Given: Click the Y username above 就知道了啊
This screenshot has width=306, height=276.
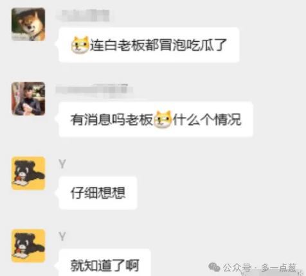Looking at the screenshot, I should [62, 237].
